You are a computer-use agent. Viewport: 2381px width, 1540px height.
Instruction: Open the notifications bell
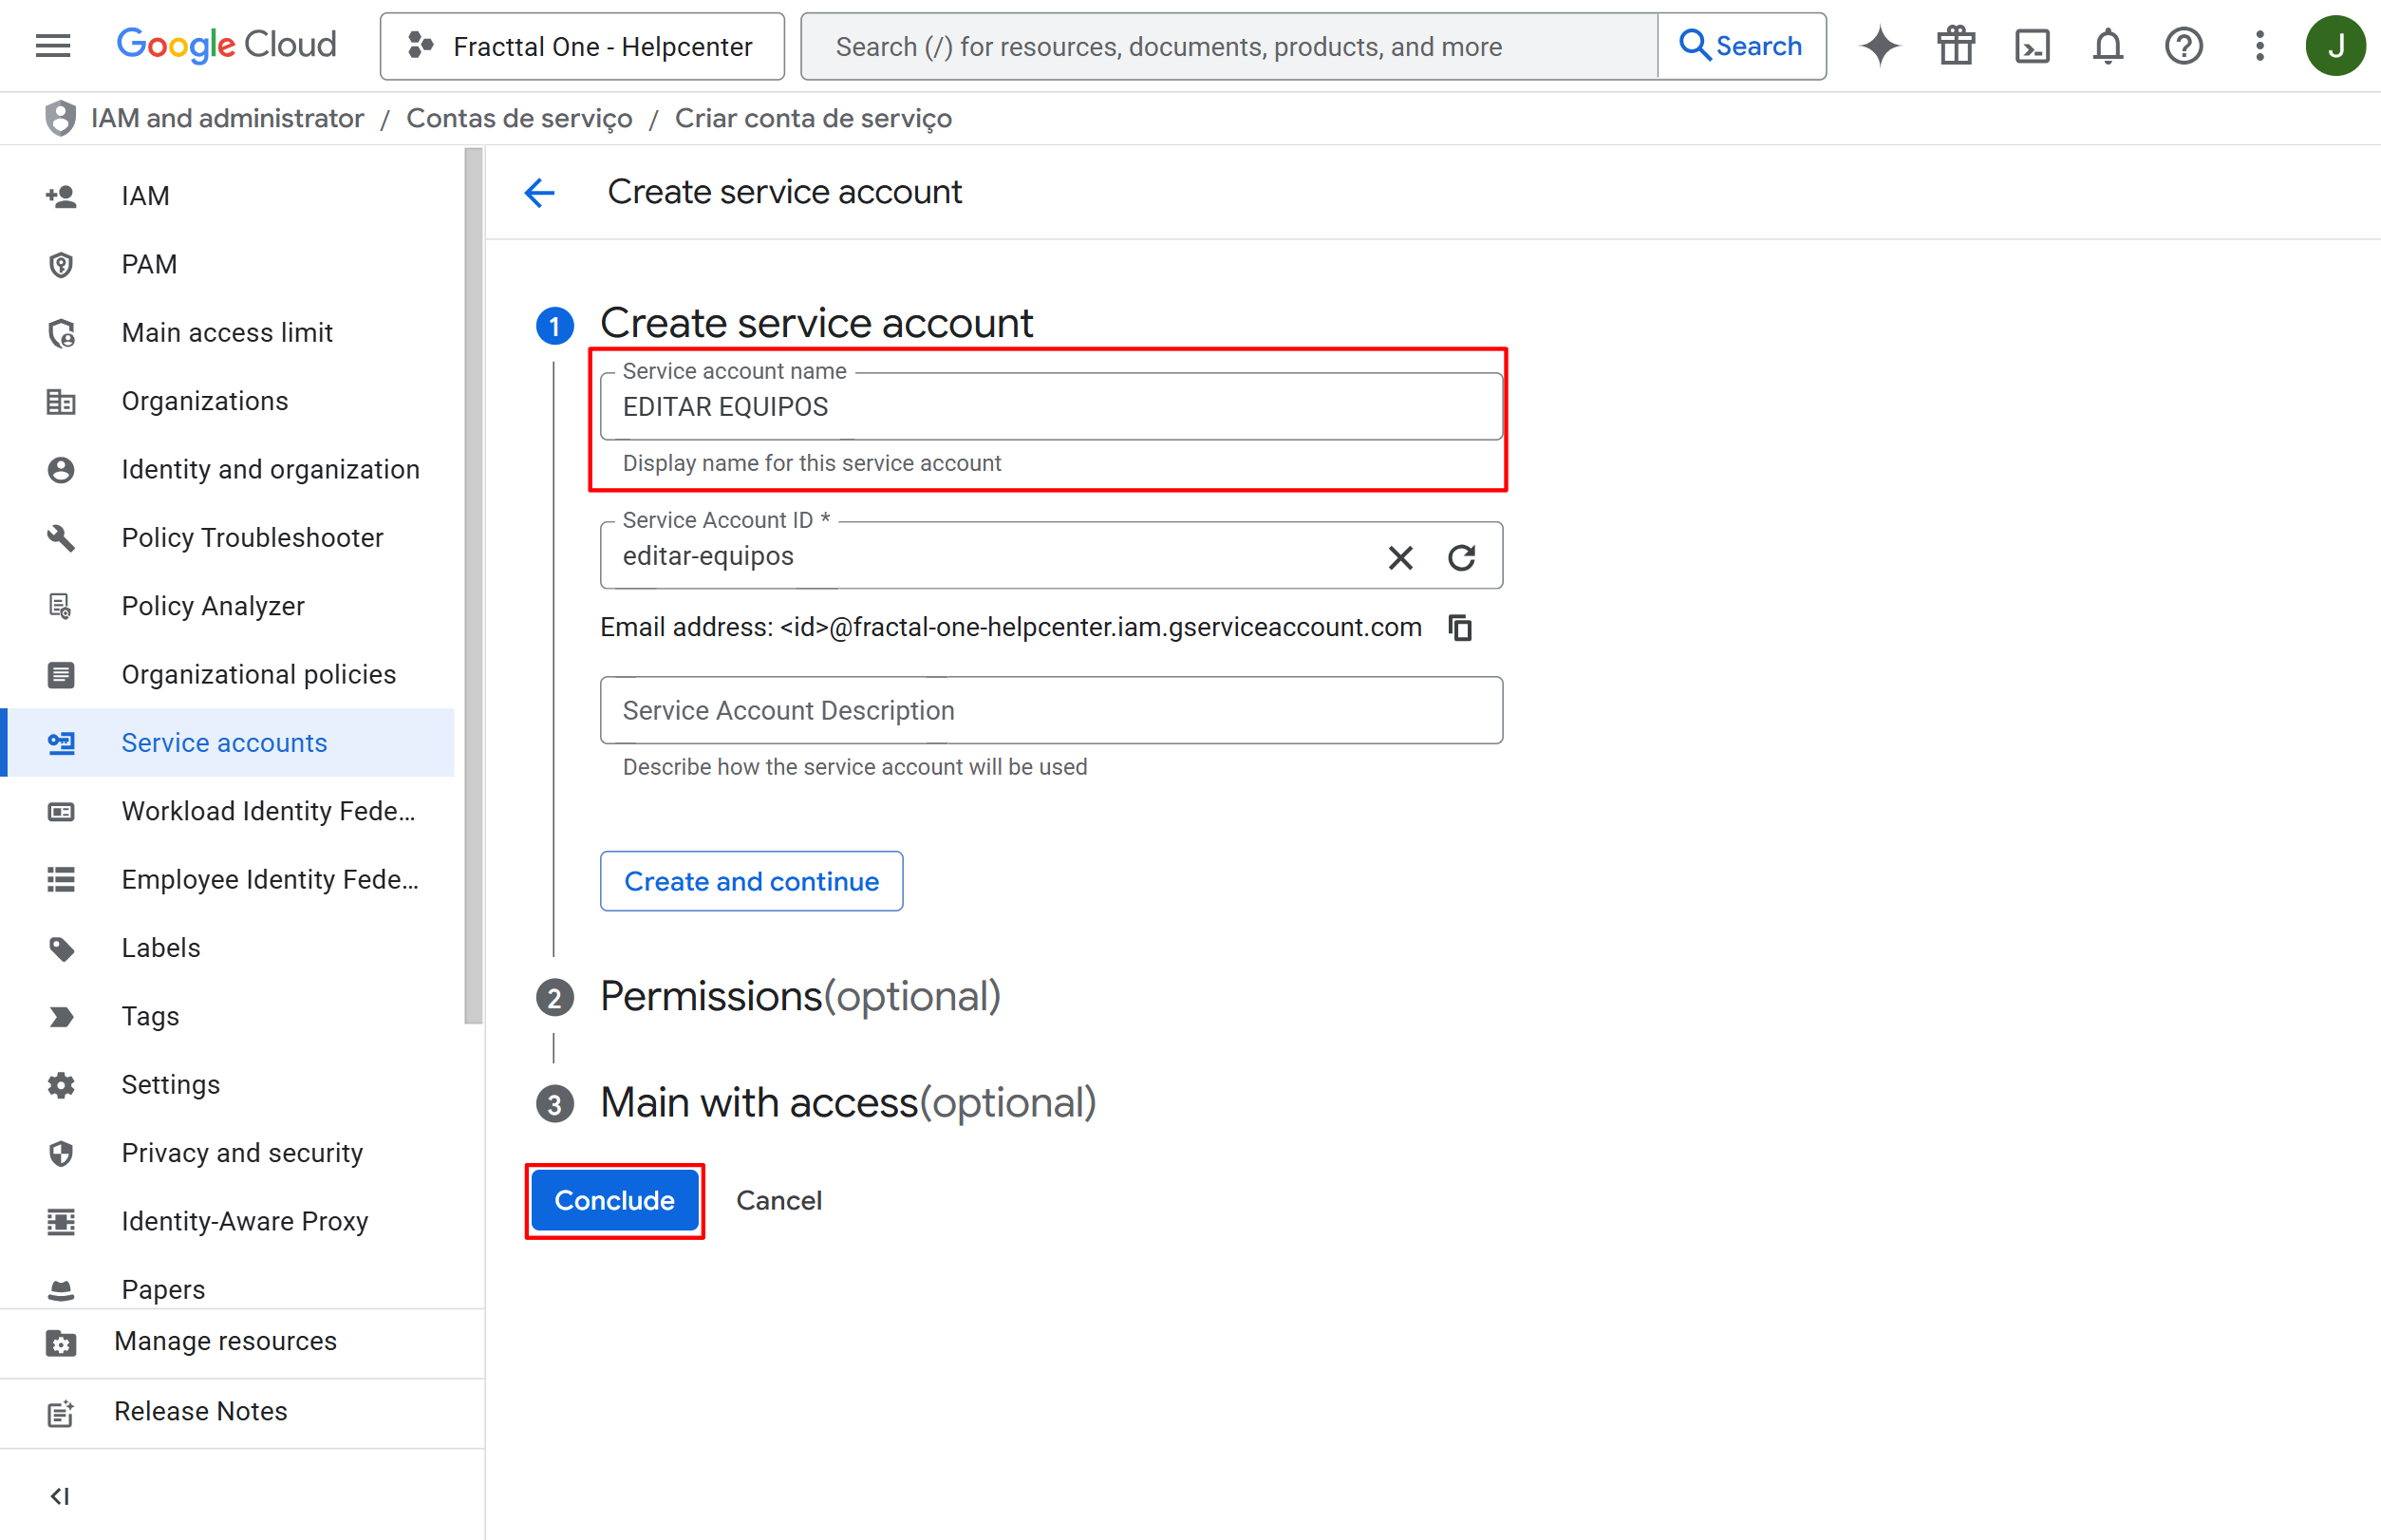pyautogui.click(x=2107, y=46)
